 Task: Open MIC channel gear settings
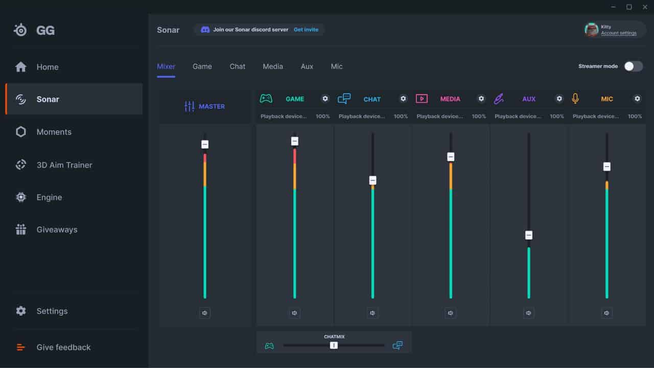(637, 99)
